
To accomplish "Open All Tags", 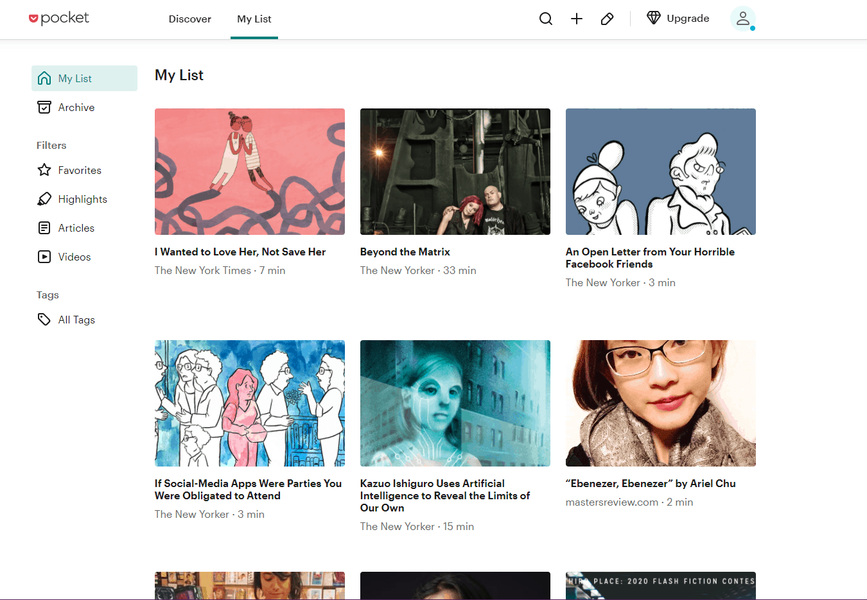I will point(76,320).
